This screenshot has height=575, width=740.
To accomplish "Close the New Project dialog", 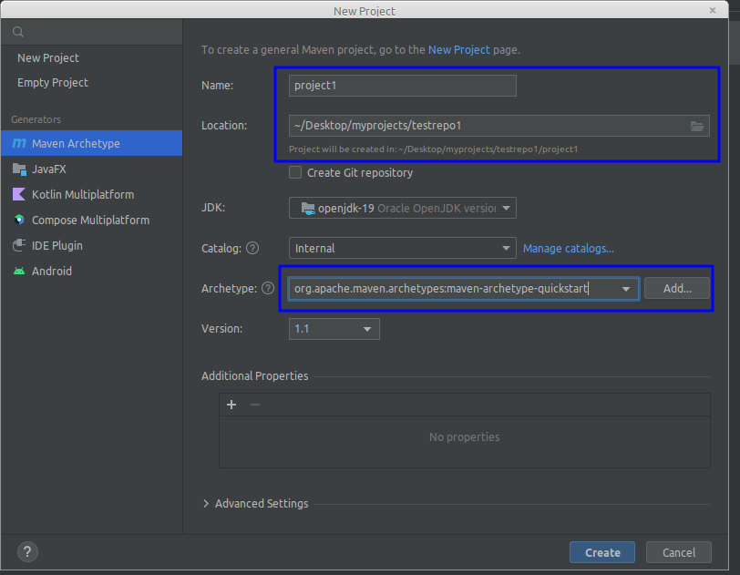I will coord(712,10).
